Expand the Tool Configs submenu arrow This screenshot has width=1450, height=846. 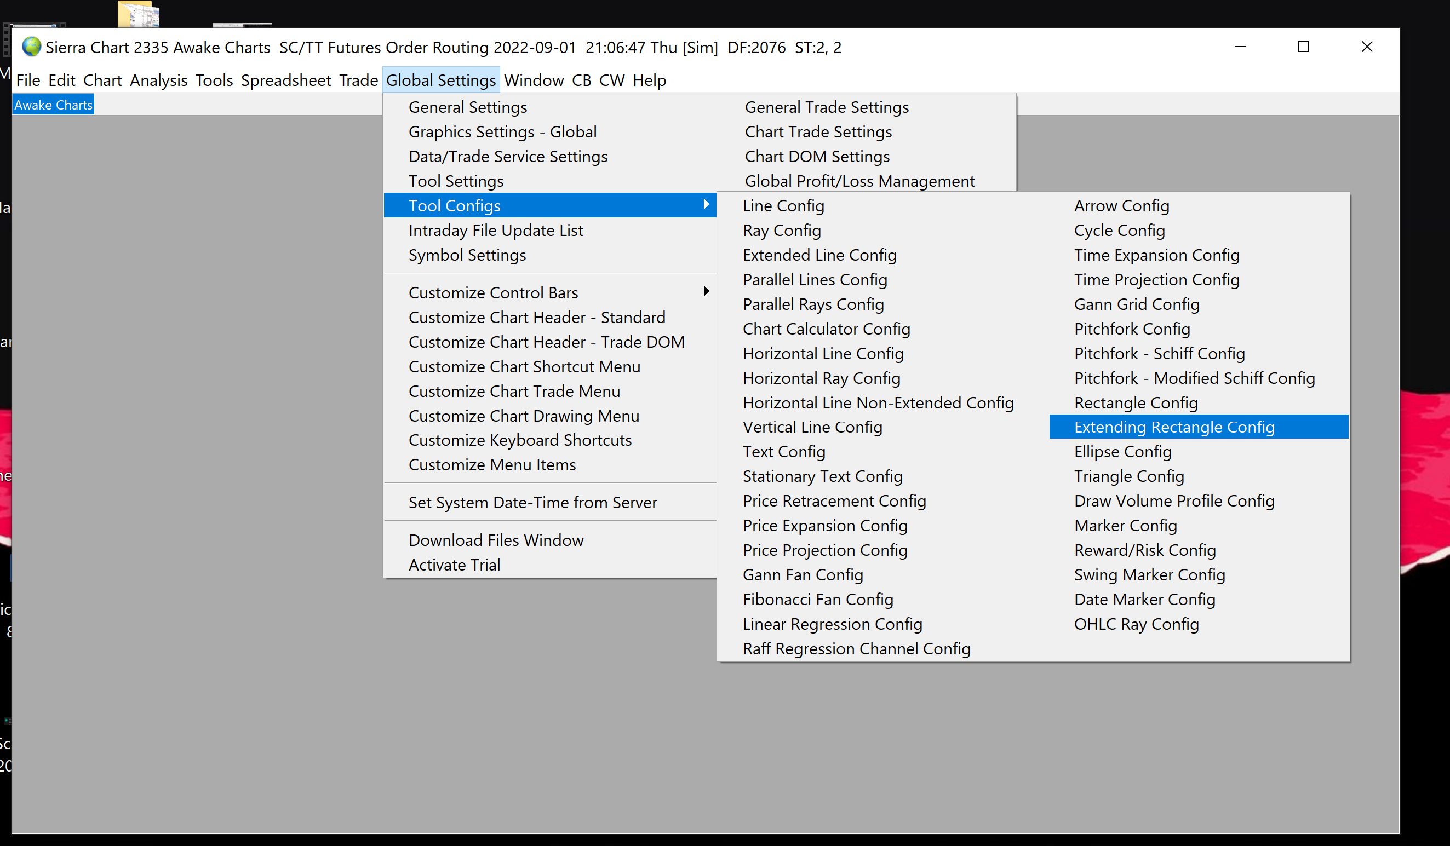click(x=706, y=205)
